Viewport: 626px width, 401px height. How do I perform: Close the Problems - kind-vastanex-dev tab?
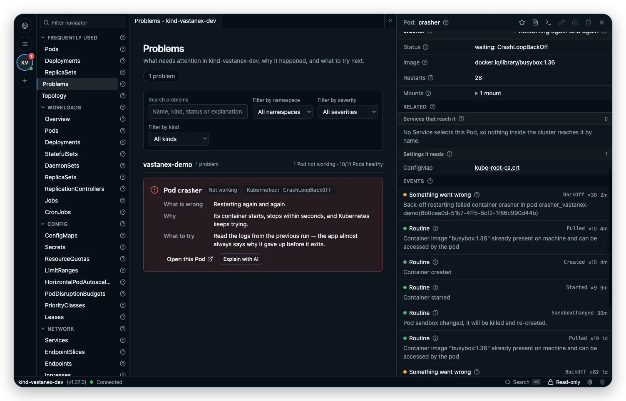390,21
